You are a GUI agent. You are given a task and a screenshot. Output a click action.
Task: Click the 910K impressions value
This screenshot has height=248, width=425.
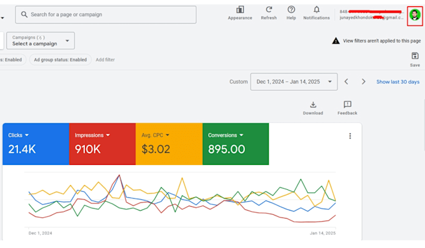pos(88,149)
